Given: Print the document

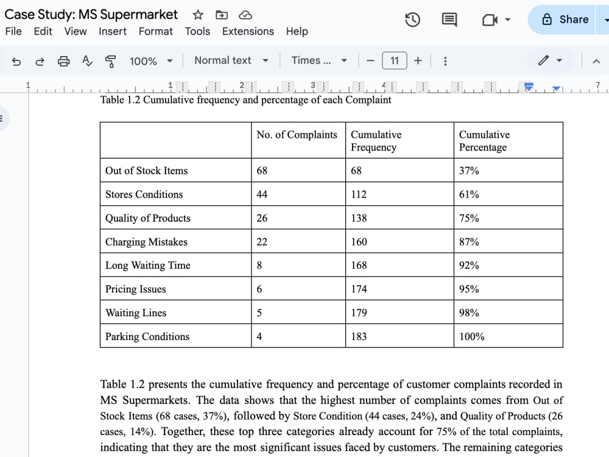Looking at the screenshot, I should tap(64, 61).
